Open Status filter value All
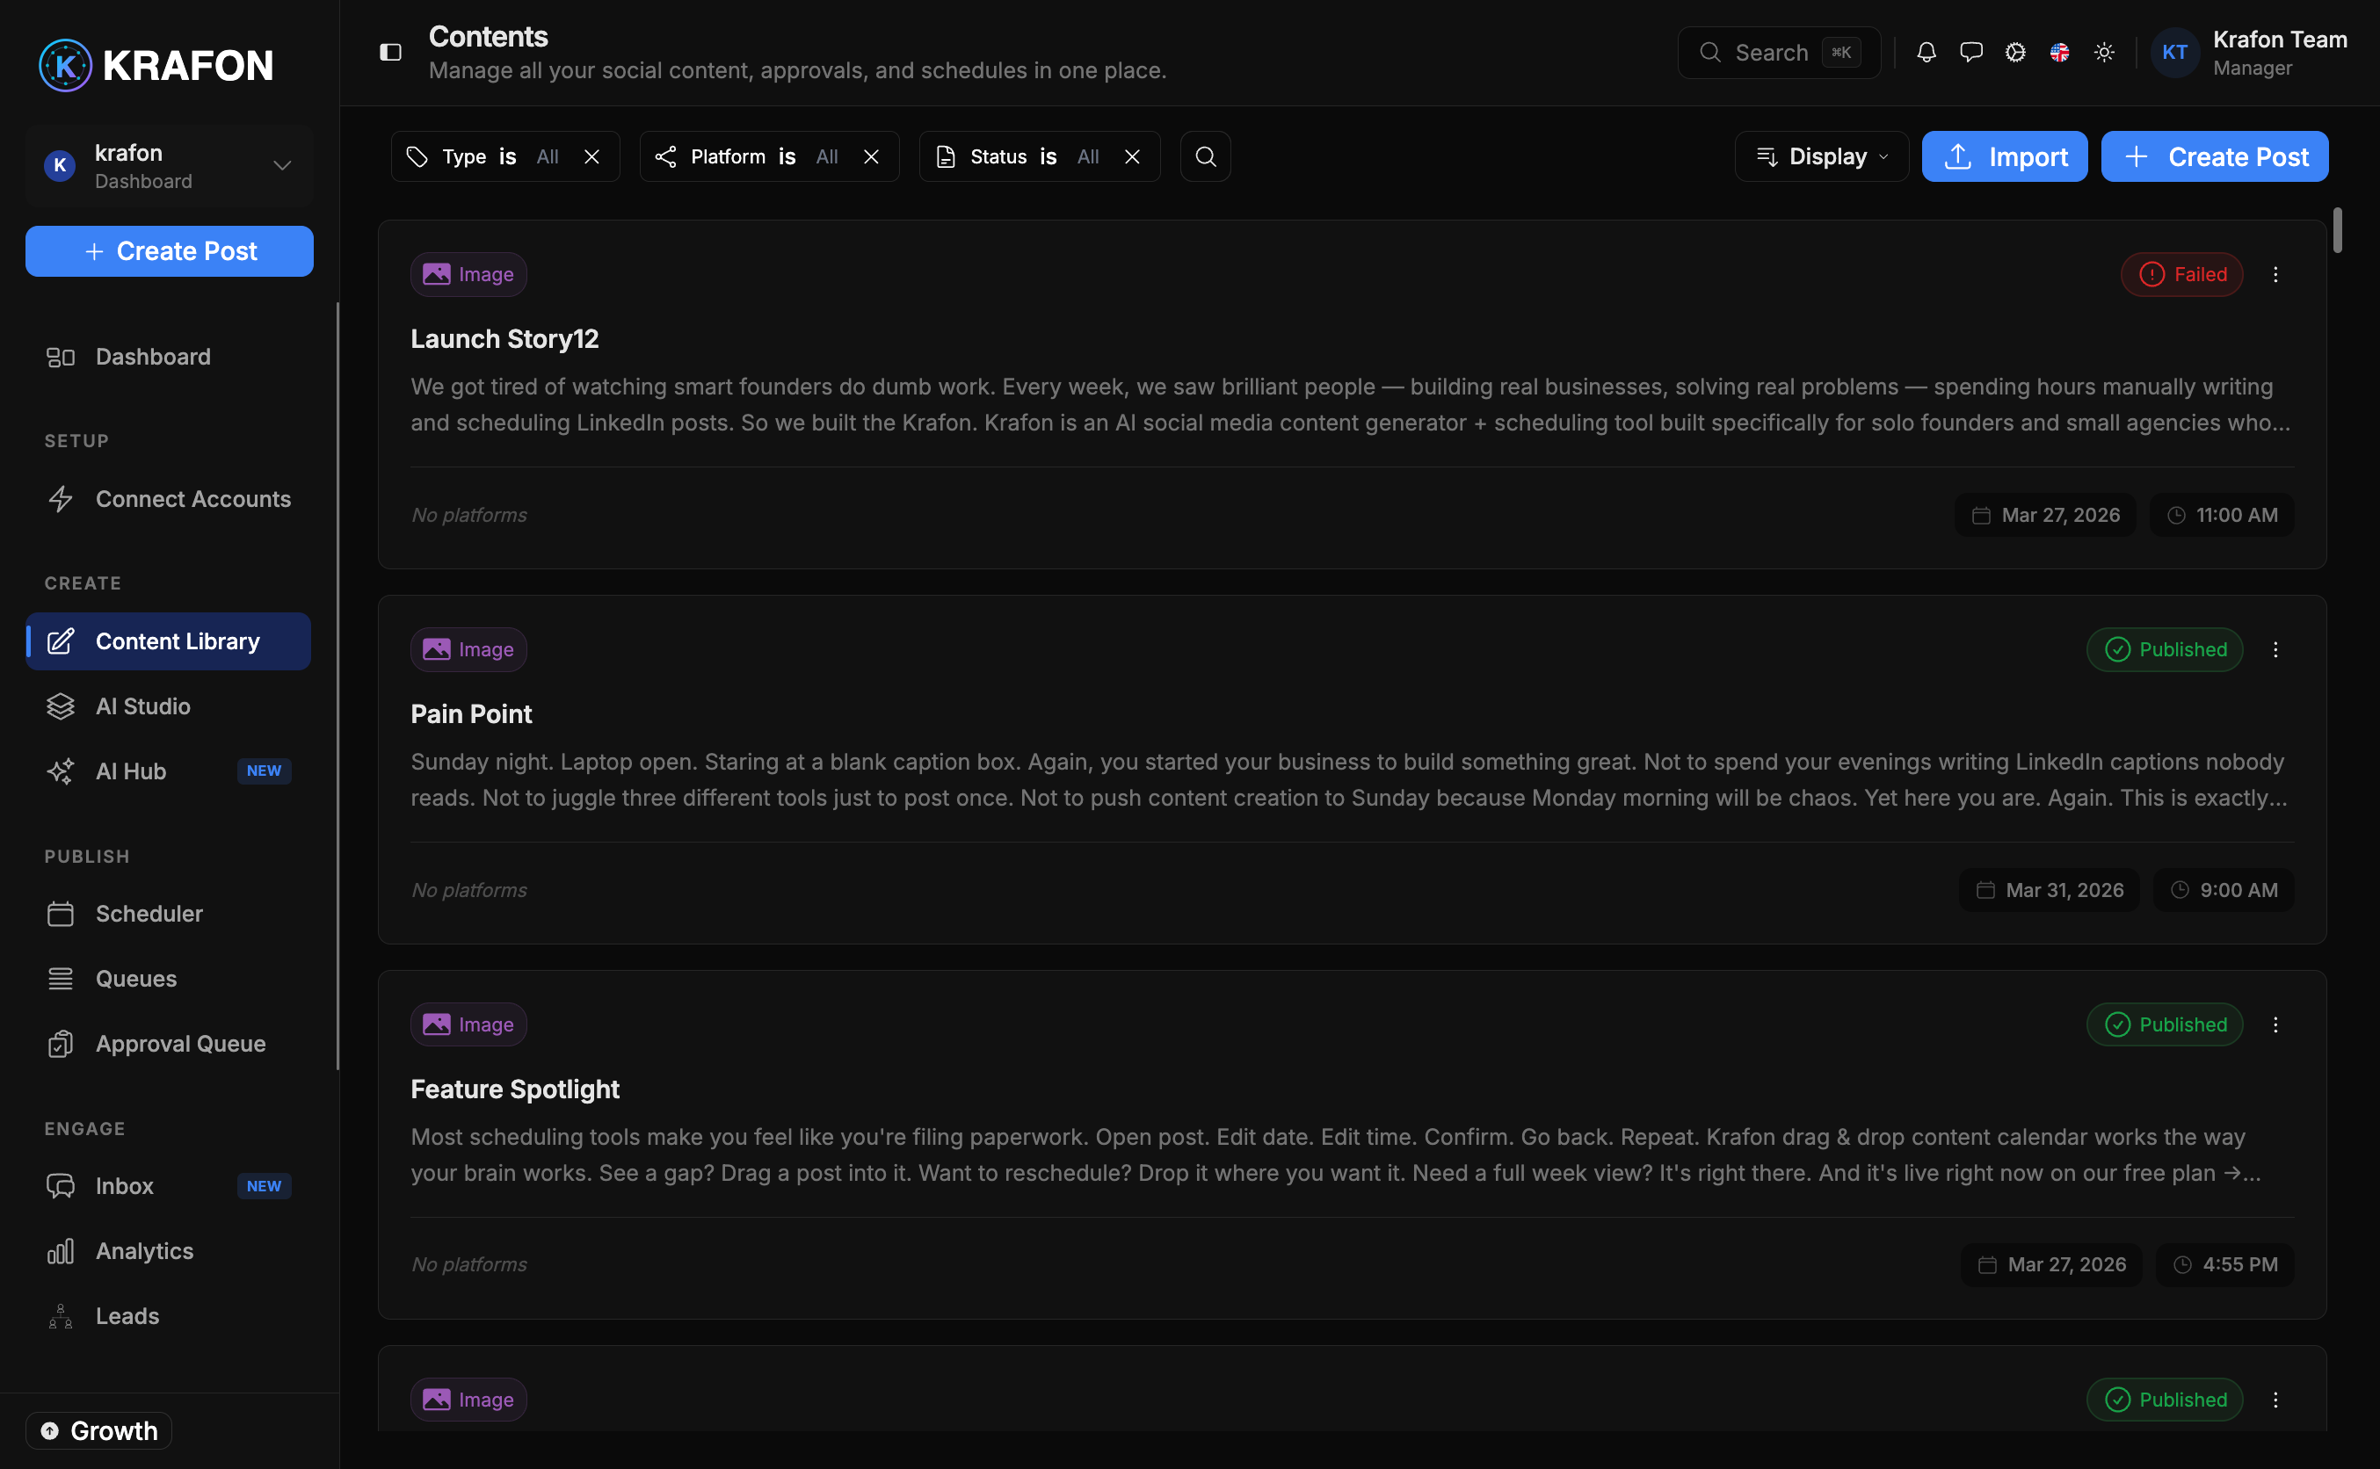The width and height of the screenshot is (2380, 1469). pyautogui.click(x=1087, y=156)
